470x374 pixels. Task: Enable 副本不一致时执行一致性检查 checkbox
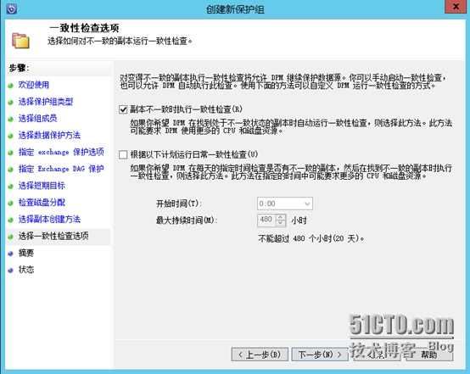(123, 109)
